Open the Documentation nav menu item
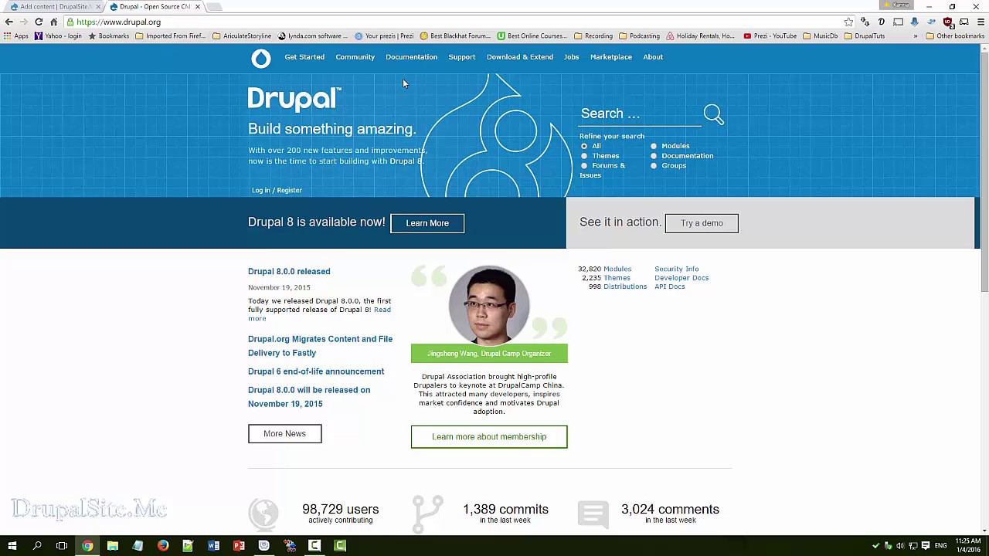 pyautogui.click(x=411, y=57)
